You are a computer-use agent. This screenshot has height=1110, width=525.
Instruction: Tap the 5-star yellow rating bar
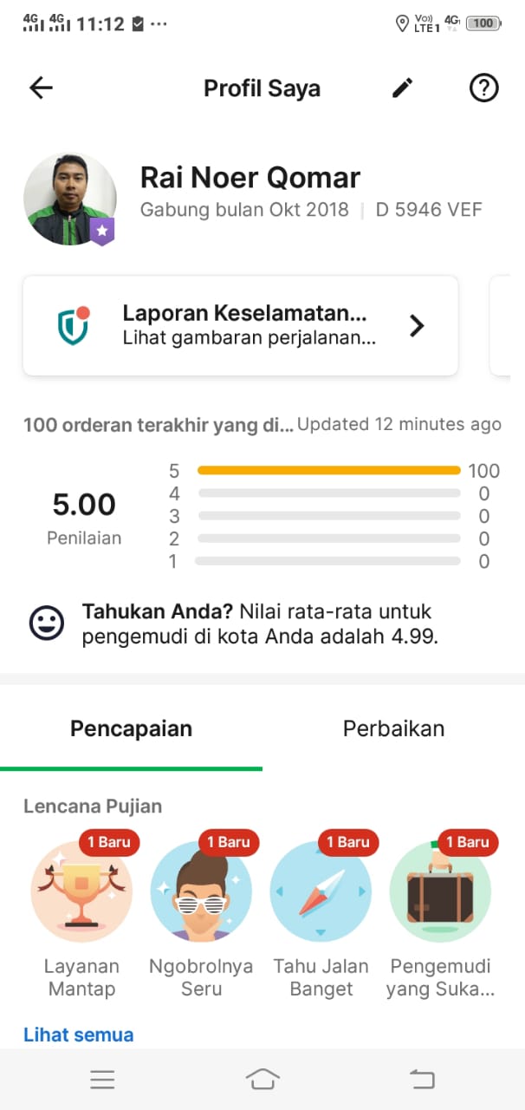[x=329, y=470]
